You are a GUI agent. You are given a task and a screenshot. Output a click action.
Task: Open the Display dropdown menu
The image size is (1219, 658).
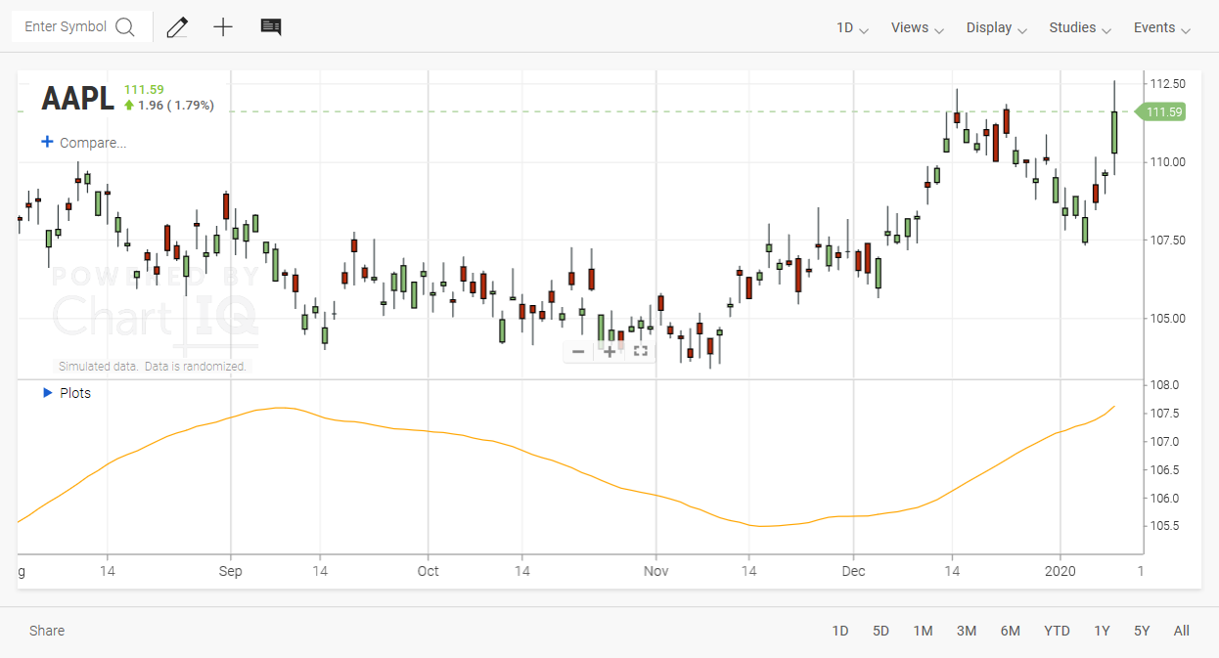tap(997, 27)
